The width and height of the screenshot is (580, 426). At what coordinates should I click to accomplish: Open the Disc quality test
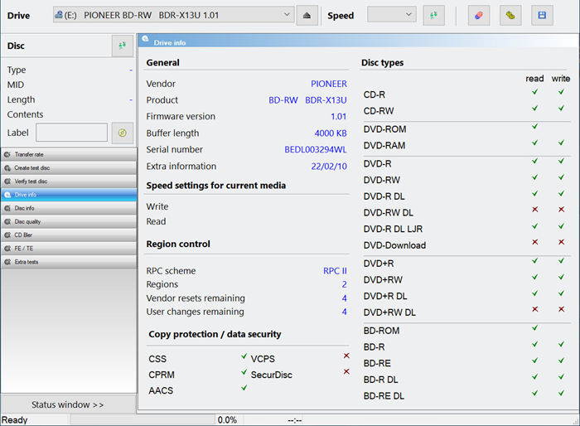tap(69, 221)
